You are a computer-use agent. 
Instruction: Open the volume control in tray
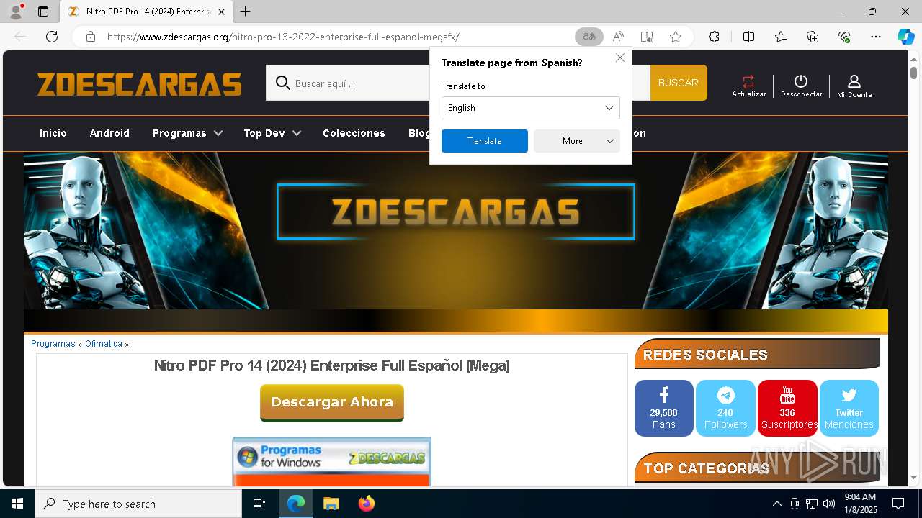(x=829, y=504)
